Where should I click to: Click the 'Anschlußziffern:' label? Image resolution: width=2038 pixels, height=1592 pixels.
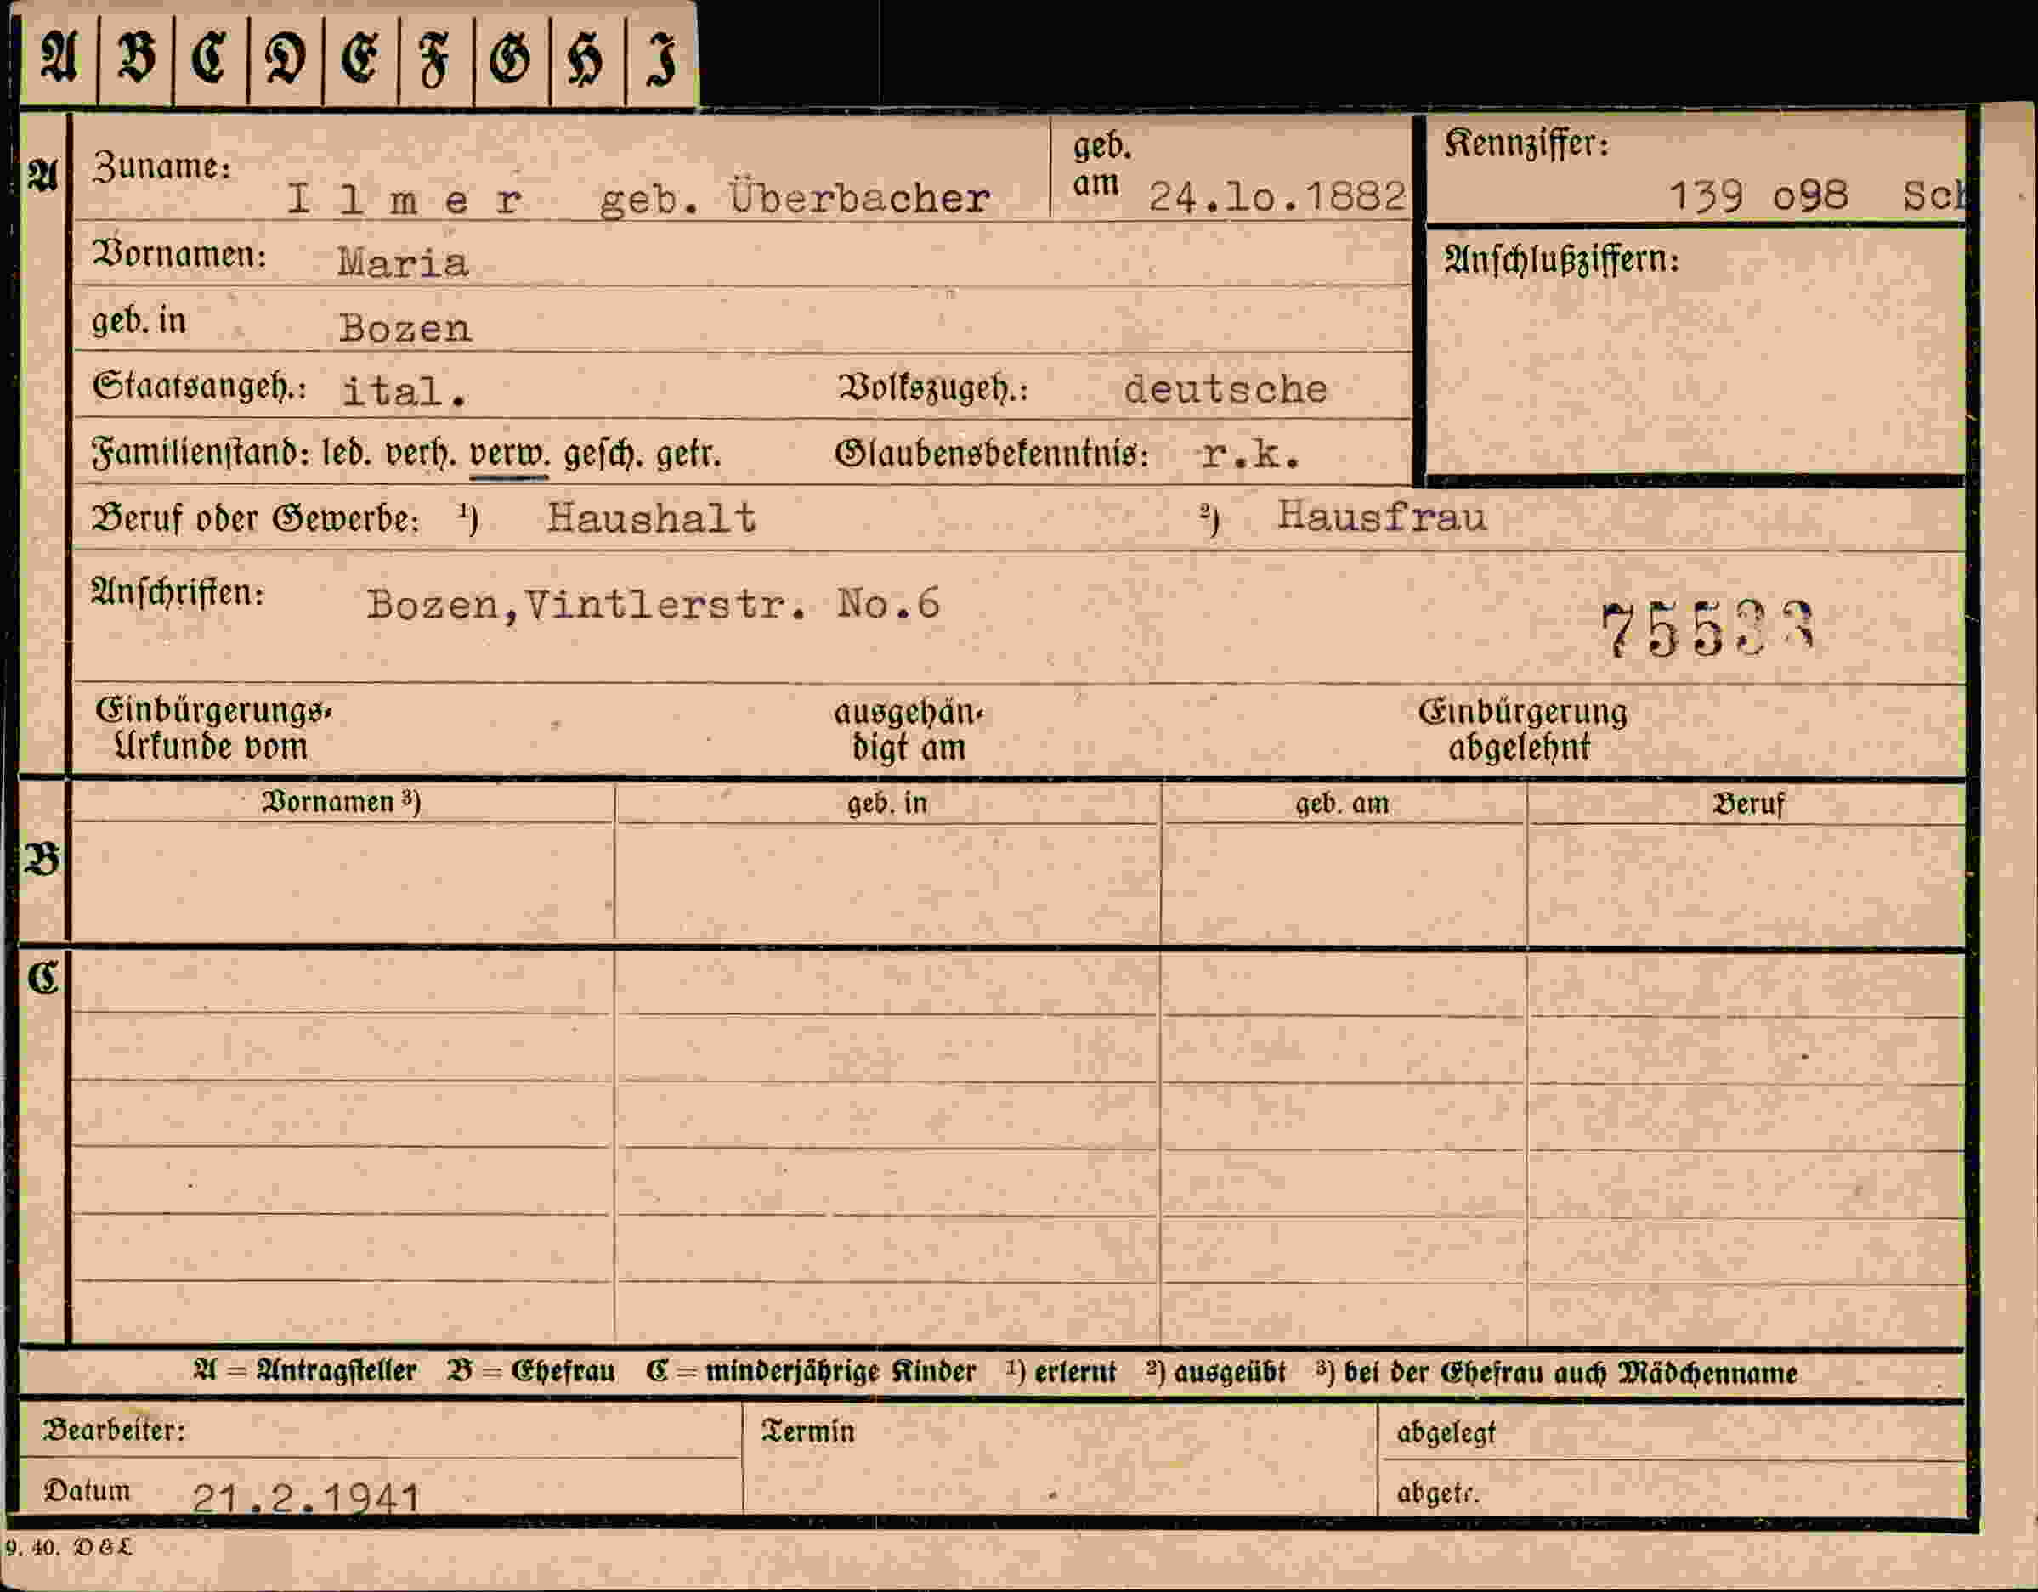pos(1561,260)
